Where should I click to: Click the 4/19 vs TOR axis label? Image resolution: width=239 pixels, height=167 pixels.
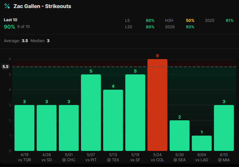click(25, 157)
